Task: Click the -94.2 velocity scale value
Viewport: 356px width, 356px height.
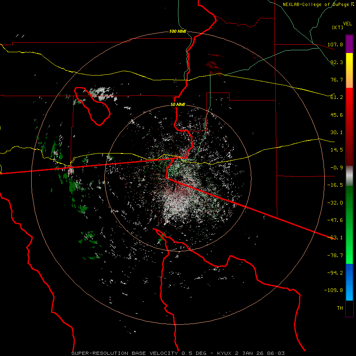Action: coord(335,273)
